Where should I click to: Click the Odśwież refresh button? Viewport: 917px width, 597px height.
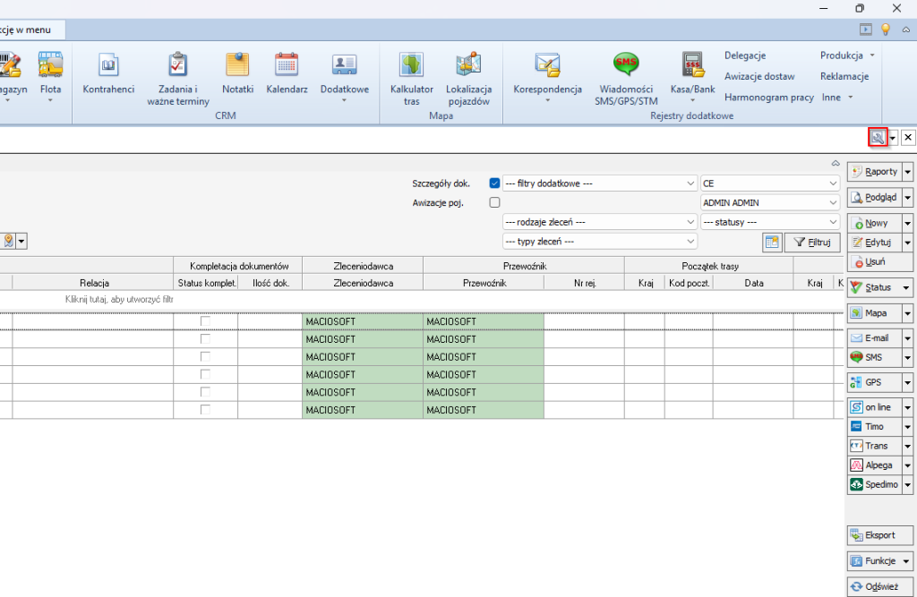880,586
